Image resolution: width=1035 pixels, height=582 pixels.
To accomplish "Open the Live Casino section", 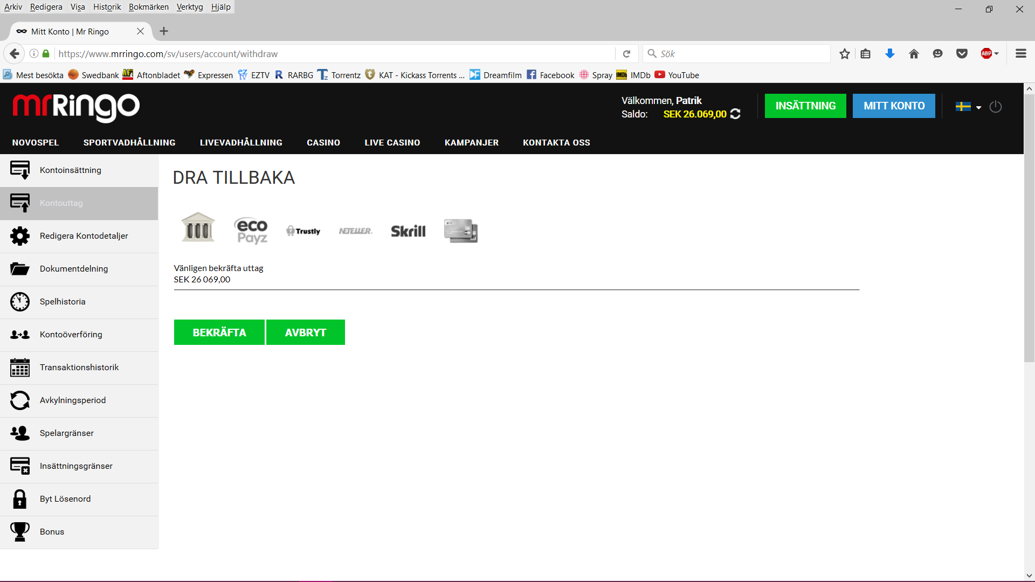I will [392, 143].
